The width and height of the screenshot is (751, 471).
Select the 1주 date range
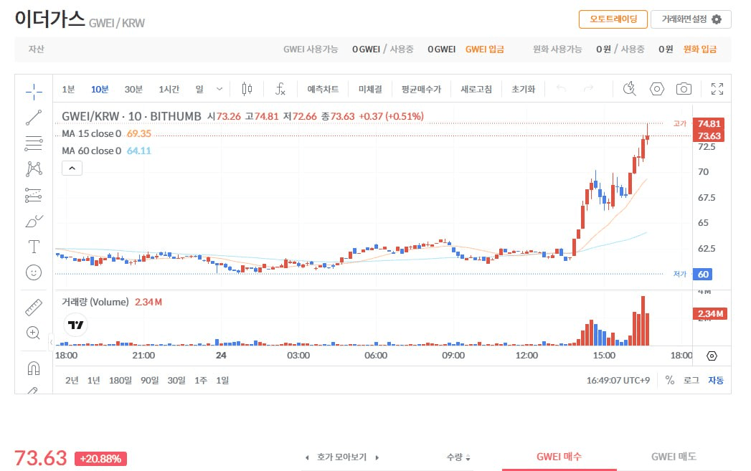(x=201, y=380)
